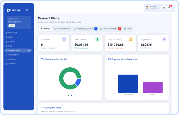Click the Clients building icon
Screen dimensions: 179x115
tap(7, 42)
